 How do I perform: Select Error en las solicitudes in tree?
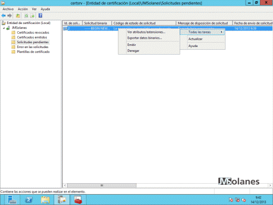pyautogui.click(x=33, y=47)
